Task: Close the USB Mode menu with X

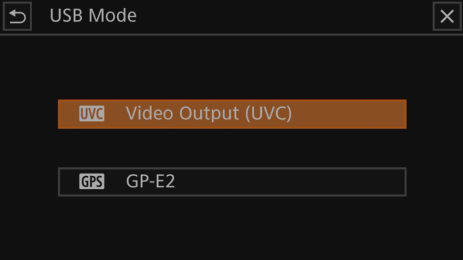Action: point(447,16)
